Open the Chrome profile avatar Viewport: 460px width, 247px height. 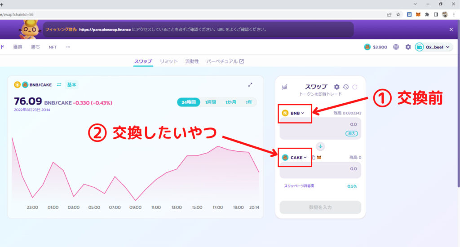(445, 14)
